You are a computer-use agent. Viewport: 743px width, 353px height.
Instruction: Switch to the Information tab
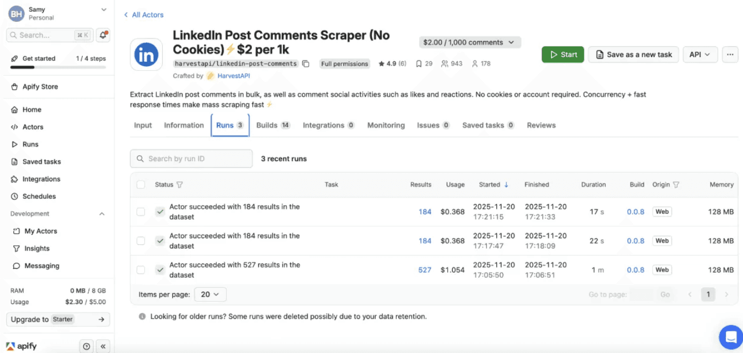(x=184, y=125)
